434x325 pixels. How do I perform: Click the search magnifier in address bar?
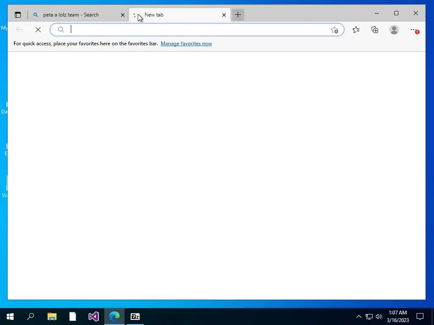pyautogui.click(x=61, y=30)
